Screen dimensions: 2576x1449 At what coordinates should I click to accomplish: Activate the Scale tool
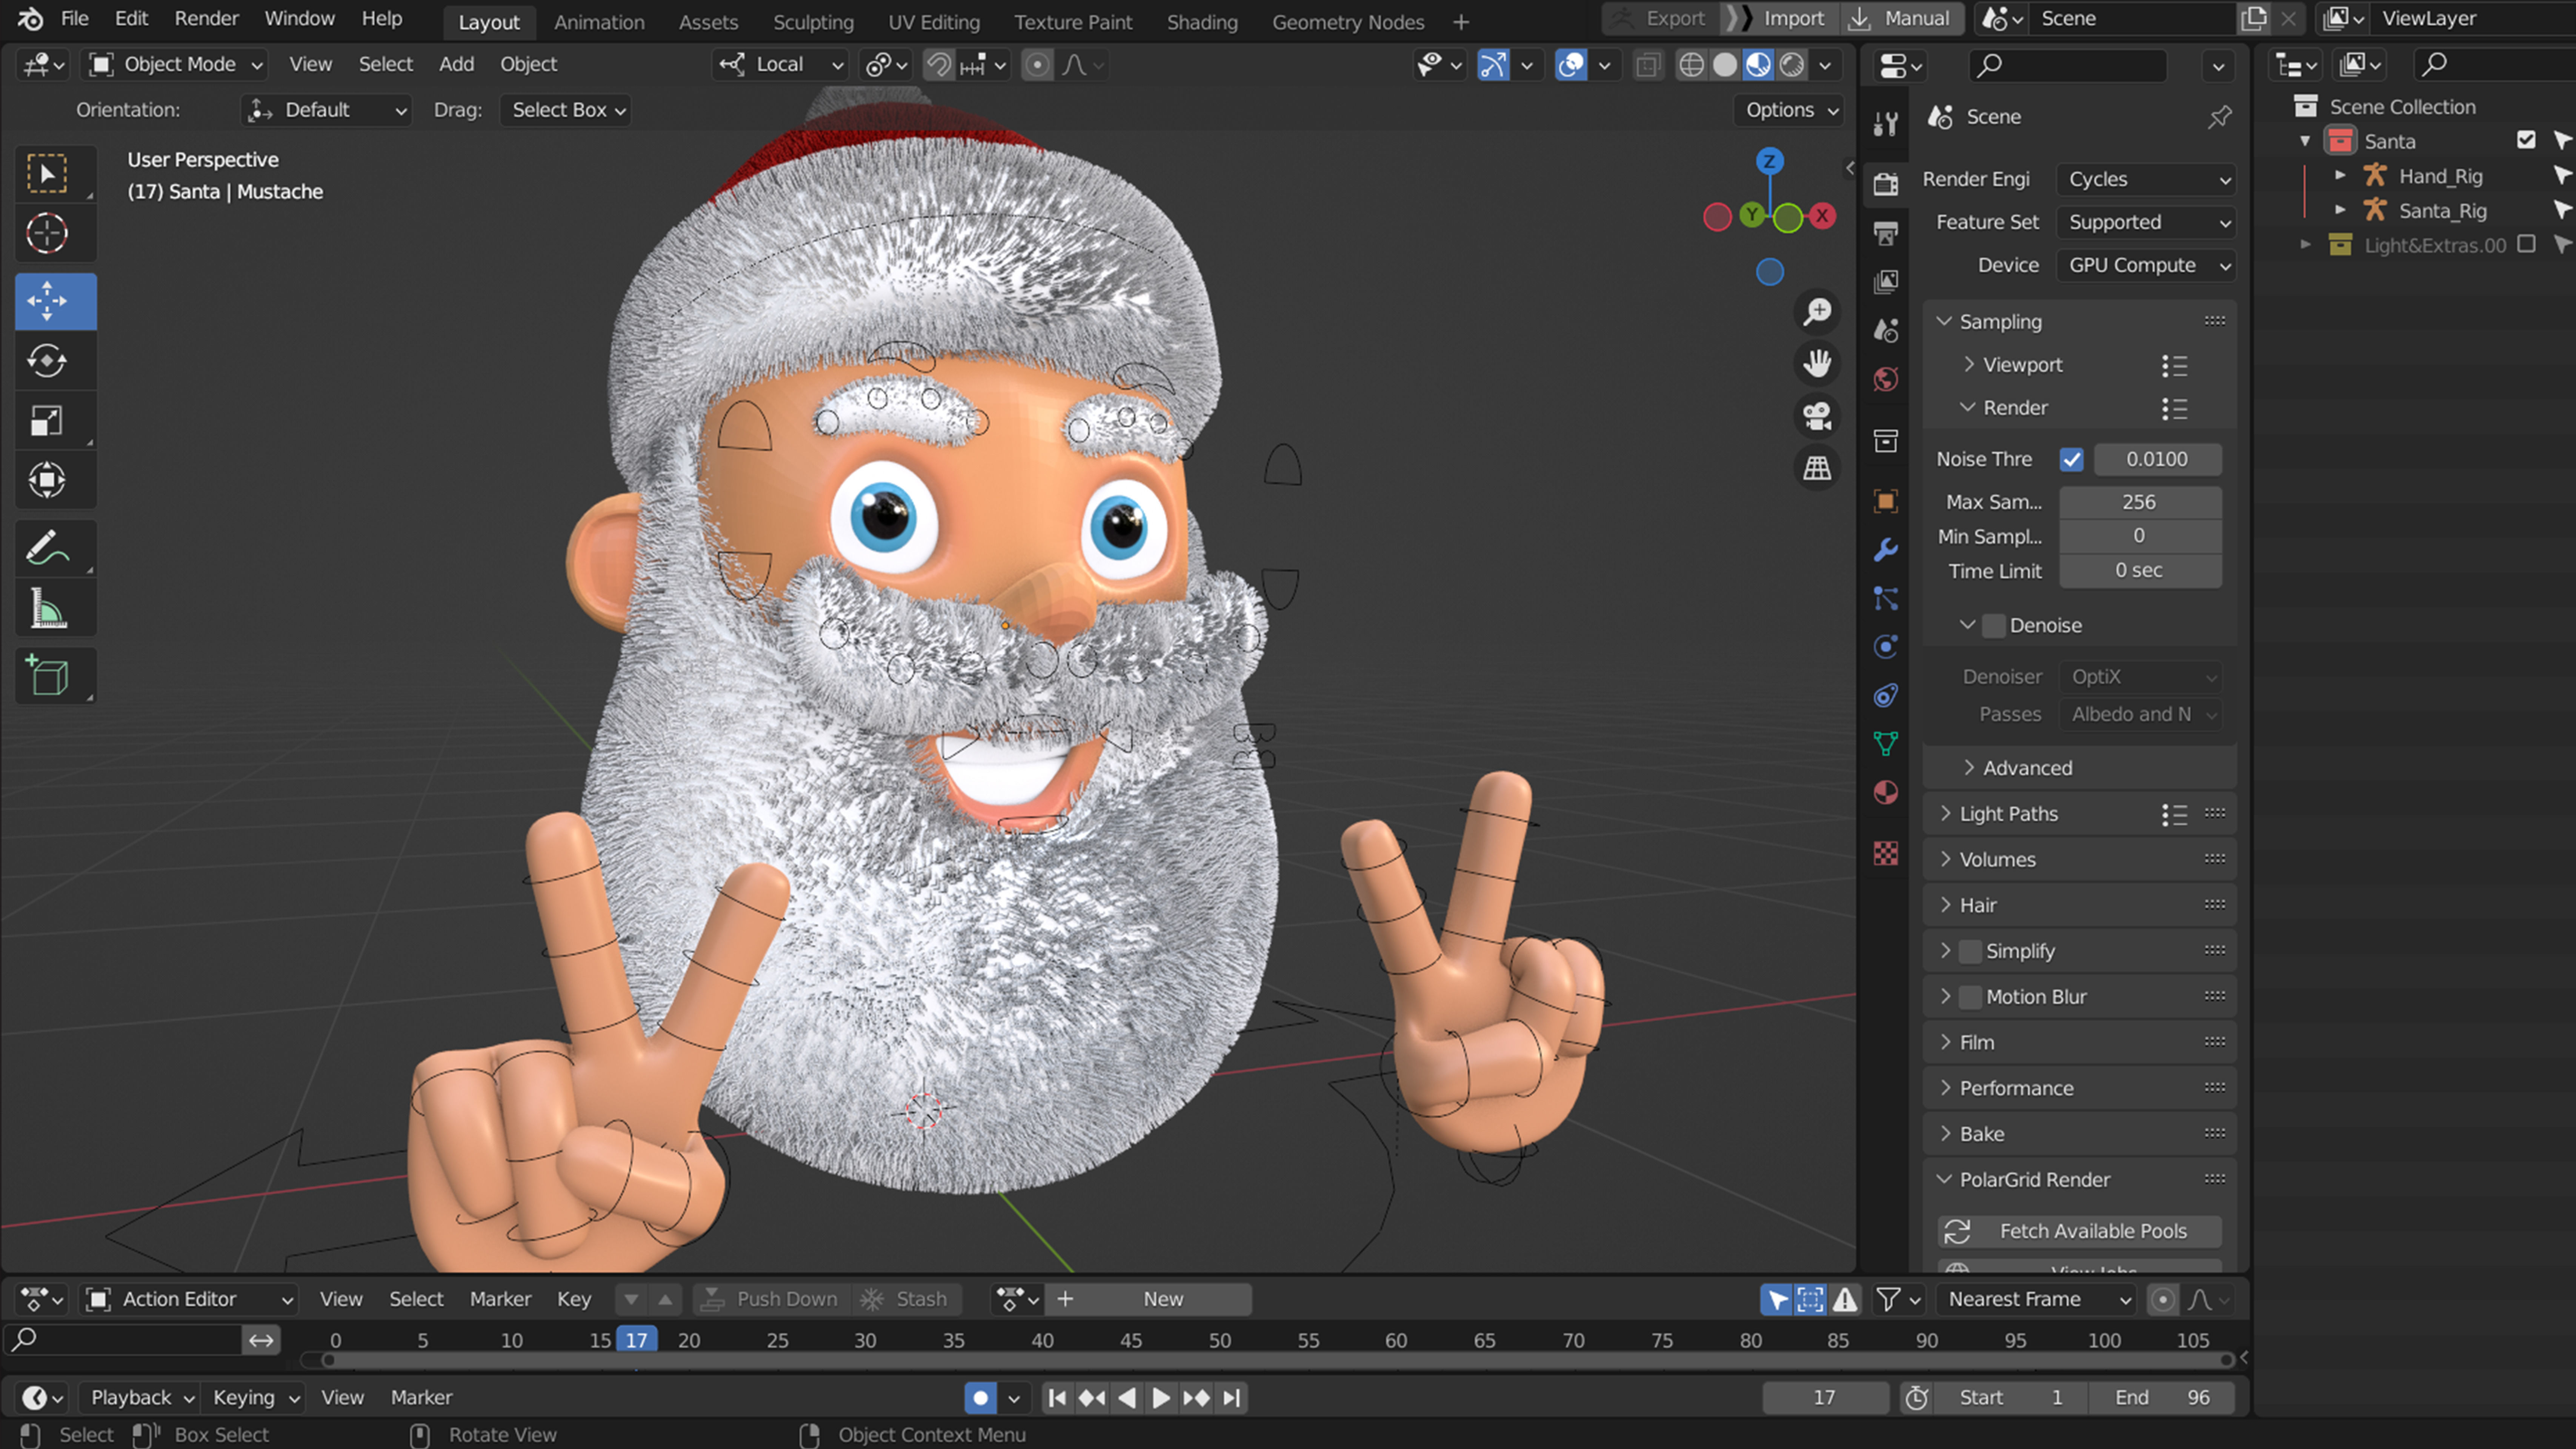pyautogui.click(x=47, y=421)
